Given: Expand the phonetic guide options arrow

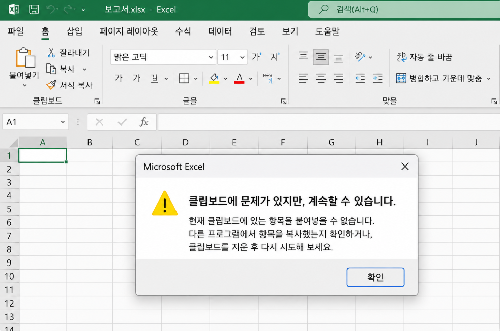Looking at the screenshot, I should tap(279, 78).
